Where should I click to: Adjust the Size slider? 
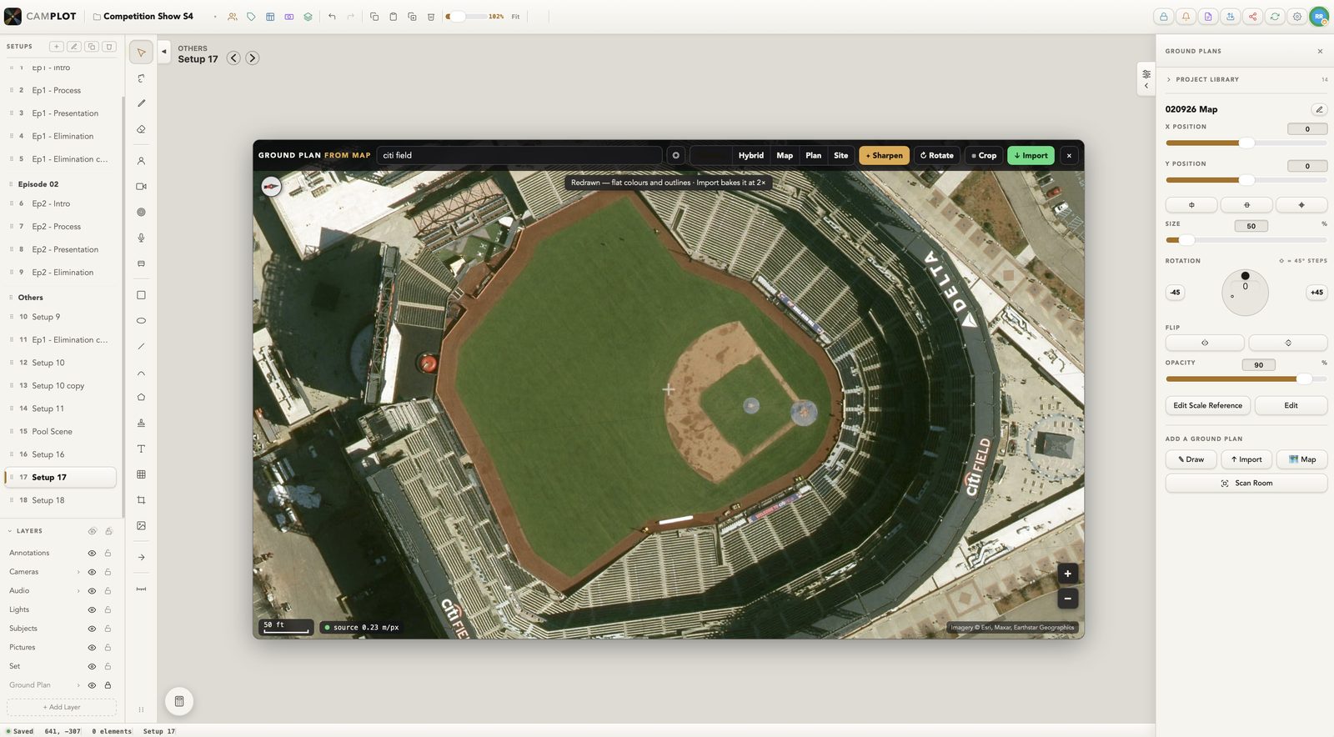click(1246, 240)
